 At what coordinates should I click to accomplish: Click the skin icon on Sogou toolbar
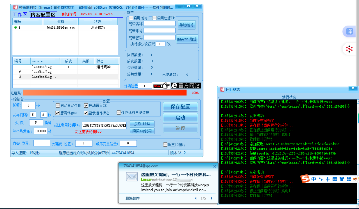[x=341, y=179]
